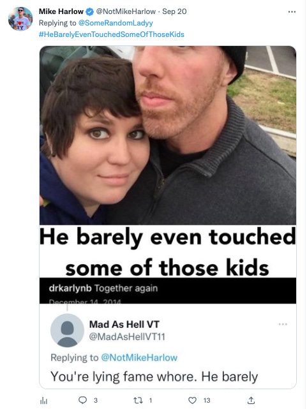Image resolution: width=307 pixels, height=409 pixels.
Task: View tweet analytics bar chart icon
Action: pyautogui.click(x=43, y=401)
